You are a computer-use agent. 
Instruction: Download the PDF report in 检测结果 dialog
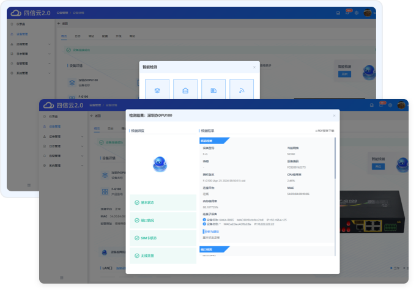[324, 131]
